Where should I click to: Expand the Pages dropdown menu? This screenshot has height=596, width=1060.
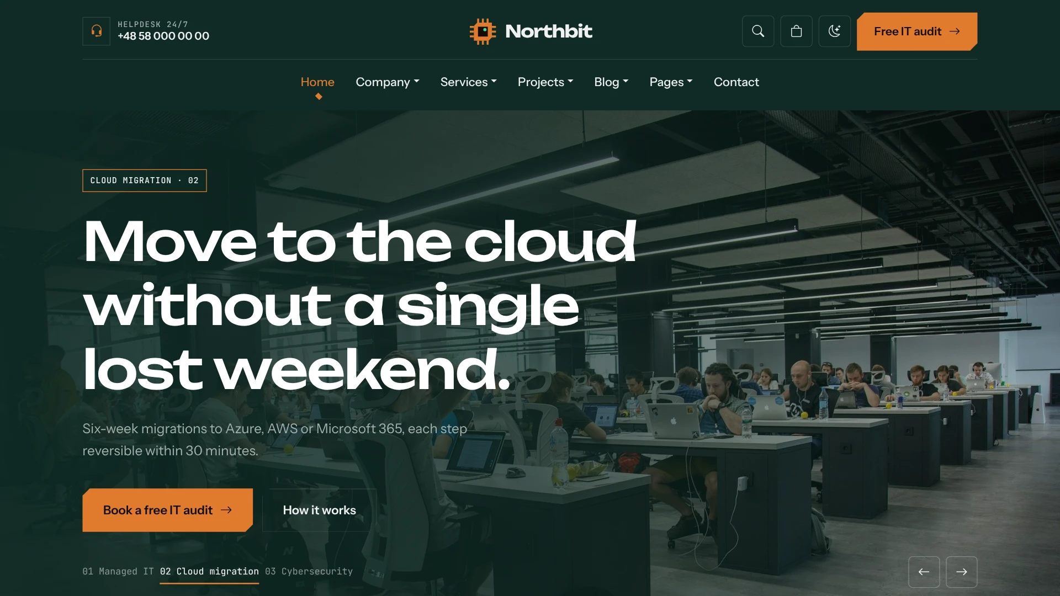(x=671, y=82)
